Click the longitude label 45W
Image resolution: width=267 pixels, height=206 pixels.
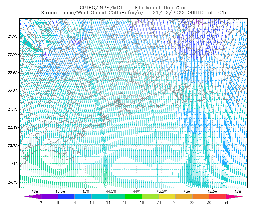pyautogui.click(x=86, y=191)
